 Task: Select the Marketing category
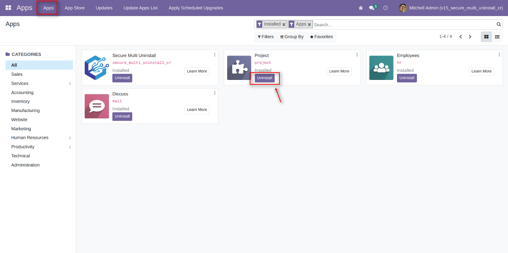[39, 129]
